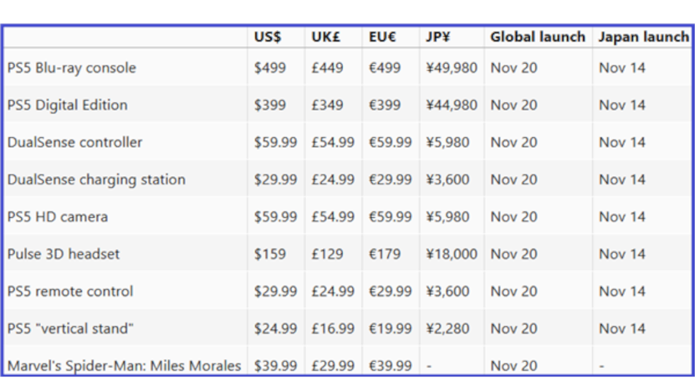Click the Marvel's Spider-Man: Miles Morales label

[x=124, y=366]
